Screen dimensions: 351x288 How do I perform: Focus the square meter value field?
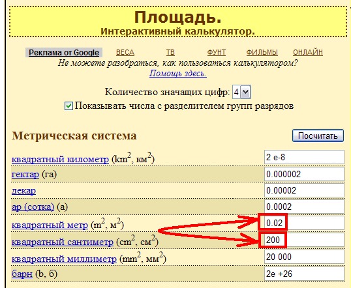(304, 223)
